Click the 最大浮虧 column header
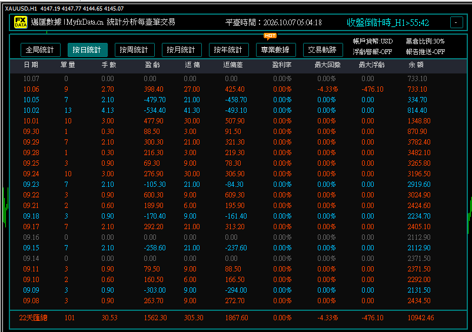 (371, 65)
